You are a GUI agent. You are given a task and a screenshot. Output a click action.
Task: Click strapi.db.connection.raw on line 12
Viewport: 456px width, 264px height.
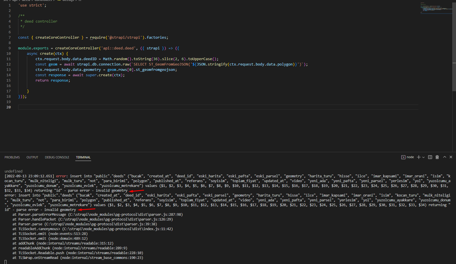[103, 64]
